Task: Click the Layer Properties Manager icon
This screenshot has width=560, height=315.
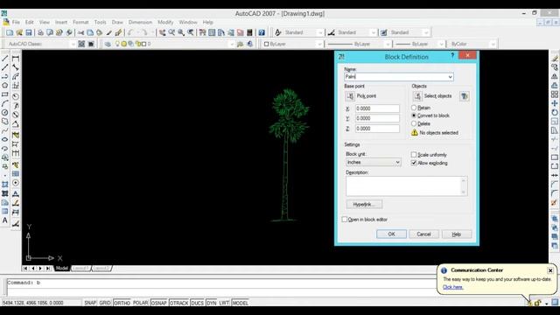Action: click(108, 44)
